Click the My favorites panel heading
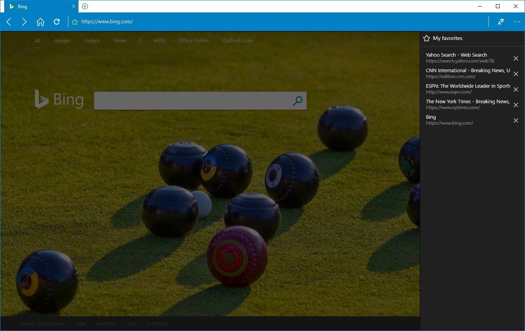The height and width of the screenshot is (331, 525). click(x=447, y=38)
